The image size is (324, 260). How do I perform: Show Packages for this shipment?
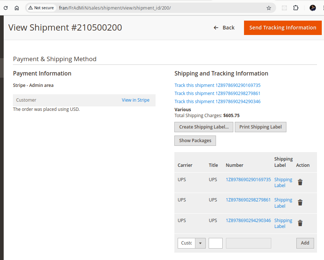195,141
